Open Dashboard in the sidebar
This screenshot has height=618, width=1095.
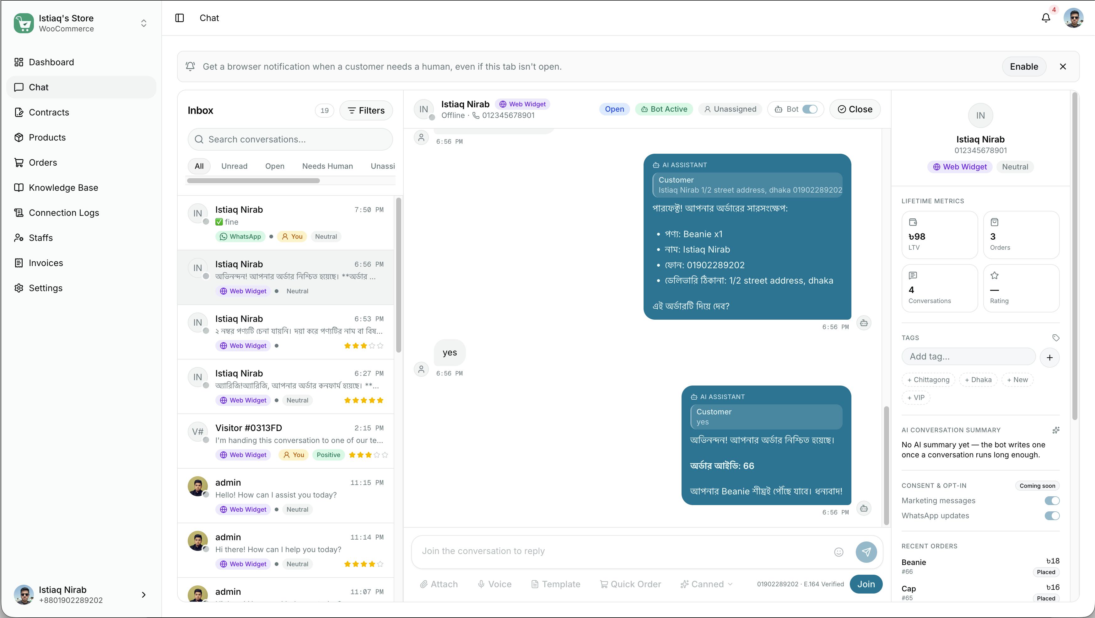pos(81,62)
